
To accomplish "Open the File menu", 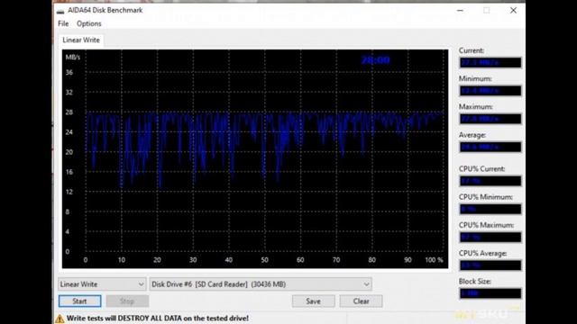I will click(63, 23).
